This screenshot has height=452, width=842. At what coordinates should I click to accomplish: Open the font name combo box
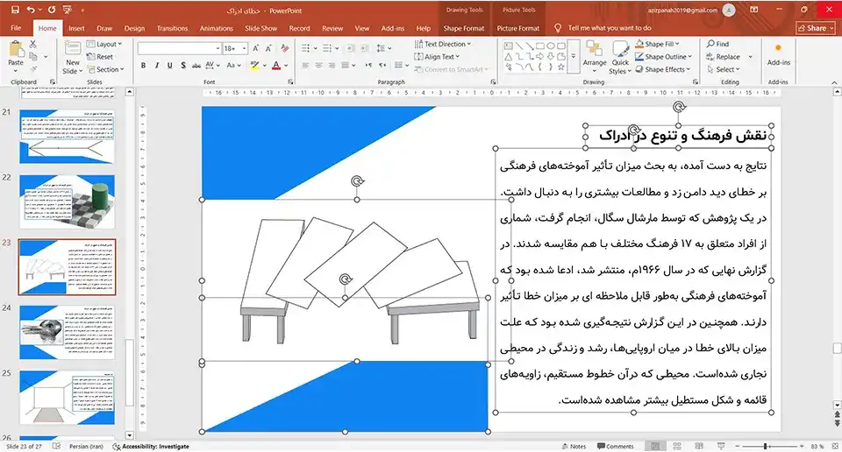coord(179,48)
